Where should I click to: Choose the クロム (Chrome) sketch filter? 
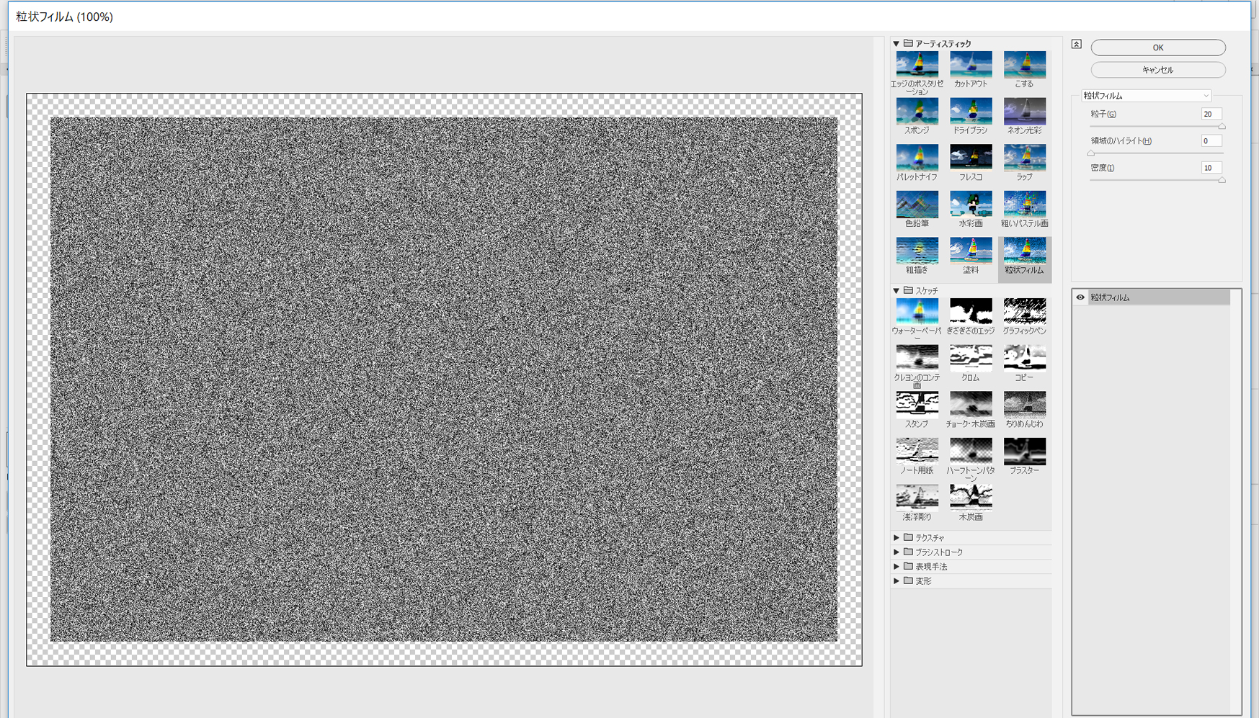[970, 359]
